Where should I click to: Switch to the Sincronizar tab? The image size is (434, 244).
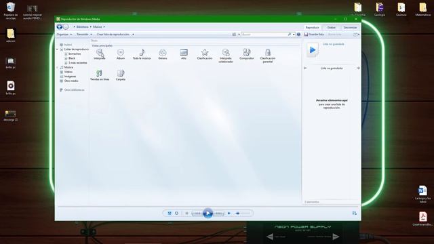(x=350, y=27)
